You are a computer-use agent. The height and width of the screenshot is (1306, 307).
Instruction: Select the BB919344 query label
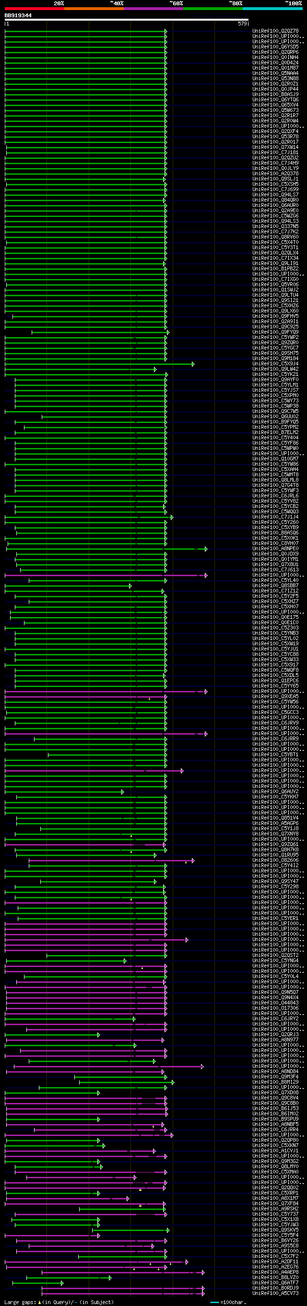pyautogui.click(x=18, y=16)
